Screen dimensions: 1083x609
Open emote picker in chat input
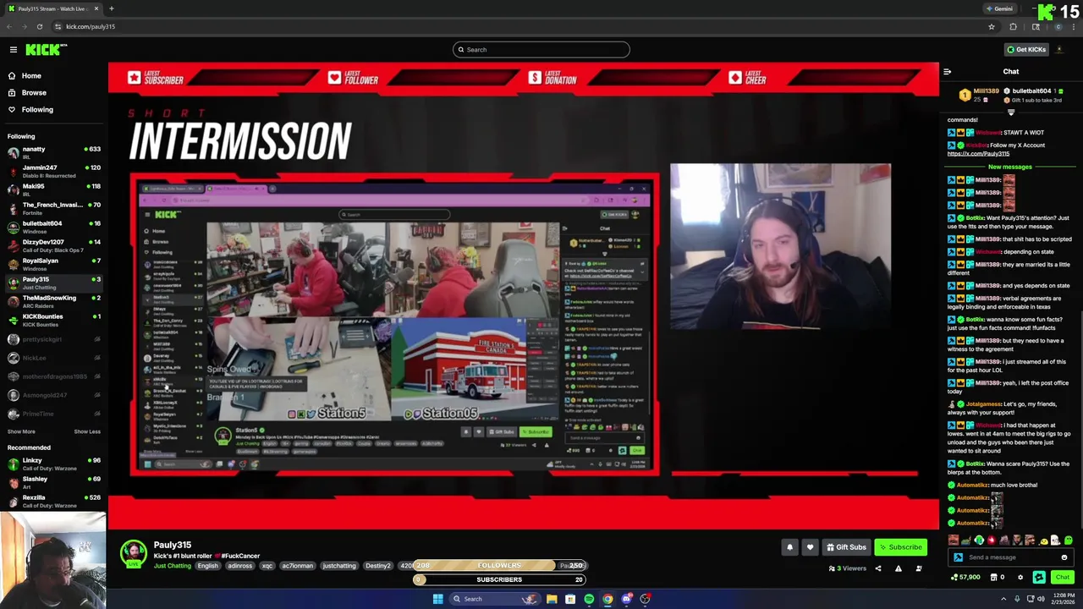1064,557
